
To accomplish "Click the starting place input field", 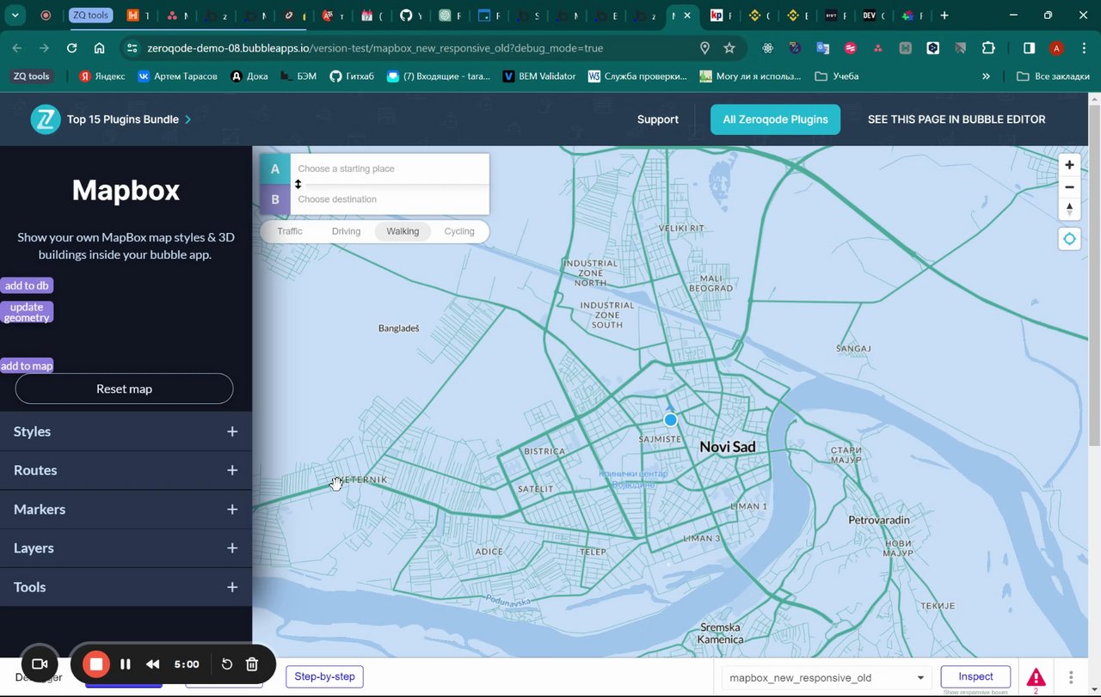I will coord(390,168).
